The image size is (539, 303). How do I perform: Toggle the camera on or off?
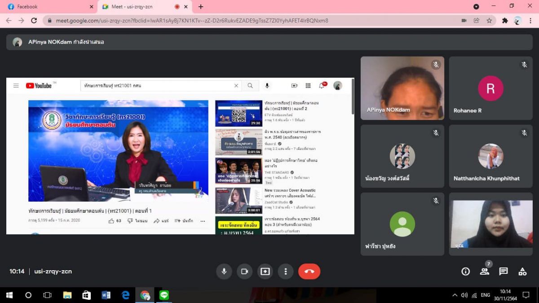[244, 271]
